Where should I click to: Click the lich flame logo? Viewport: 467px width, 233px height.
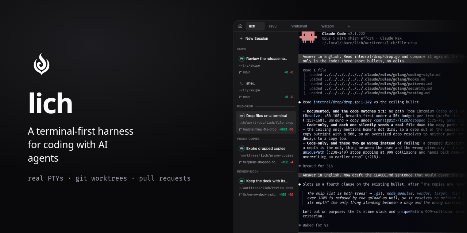[x=42, y=64]
